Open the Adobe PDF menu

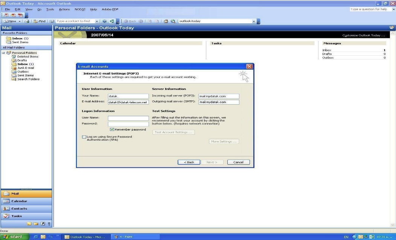tap(110, 9)
